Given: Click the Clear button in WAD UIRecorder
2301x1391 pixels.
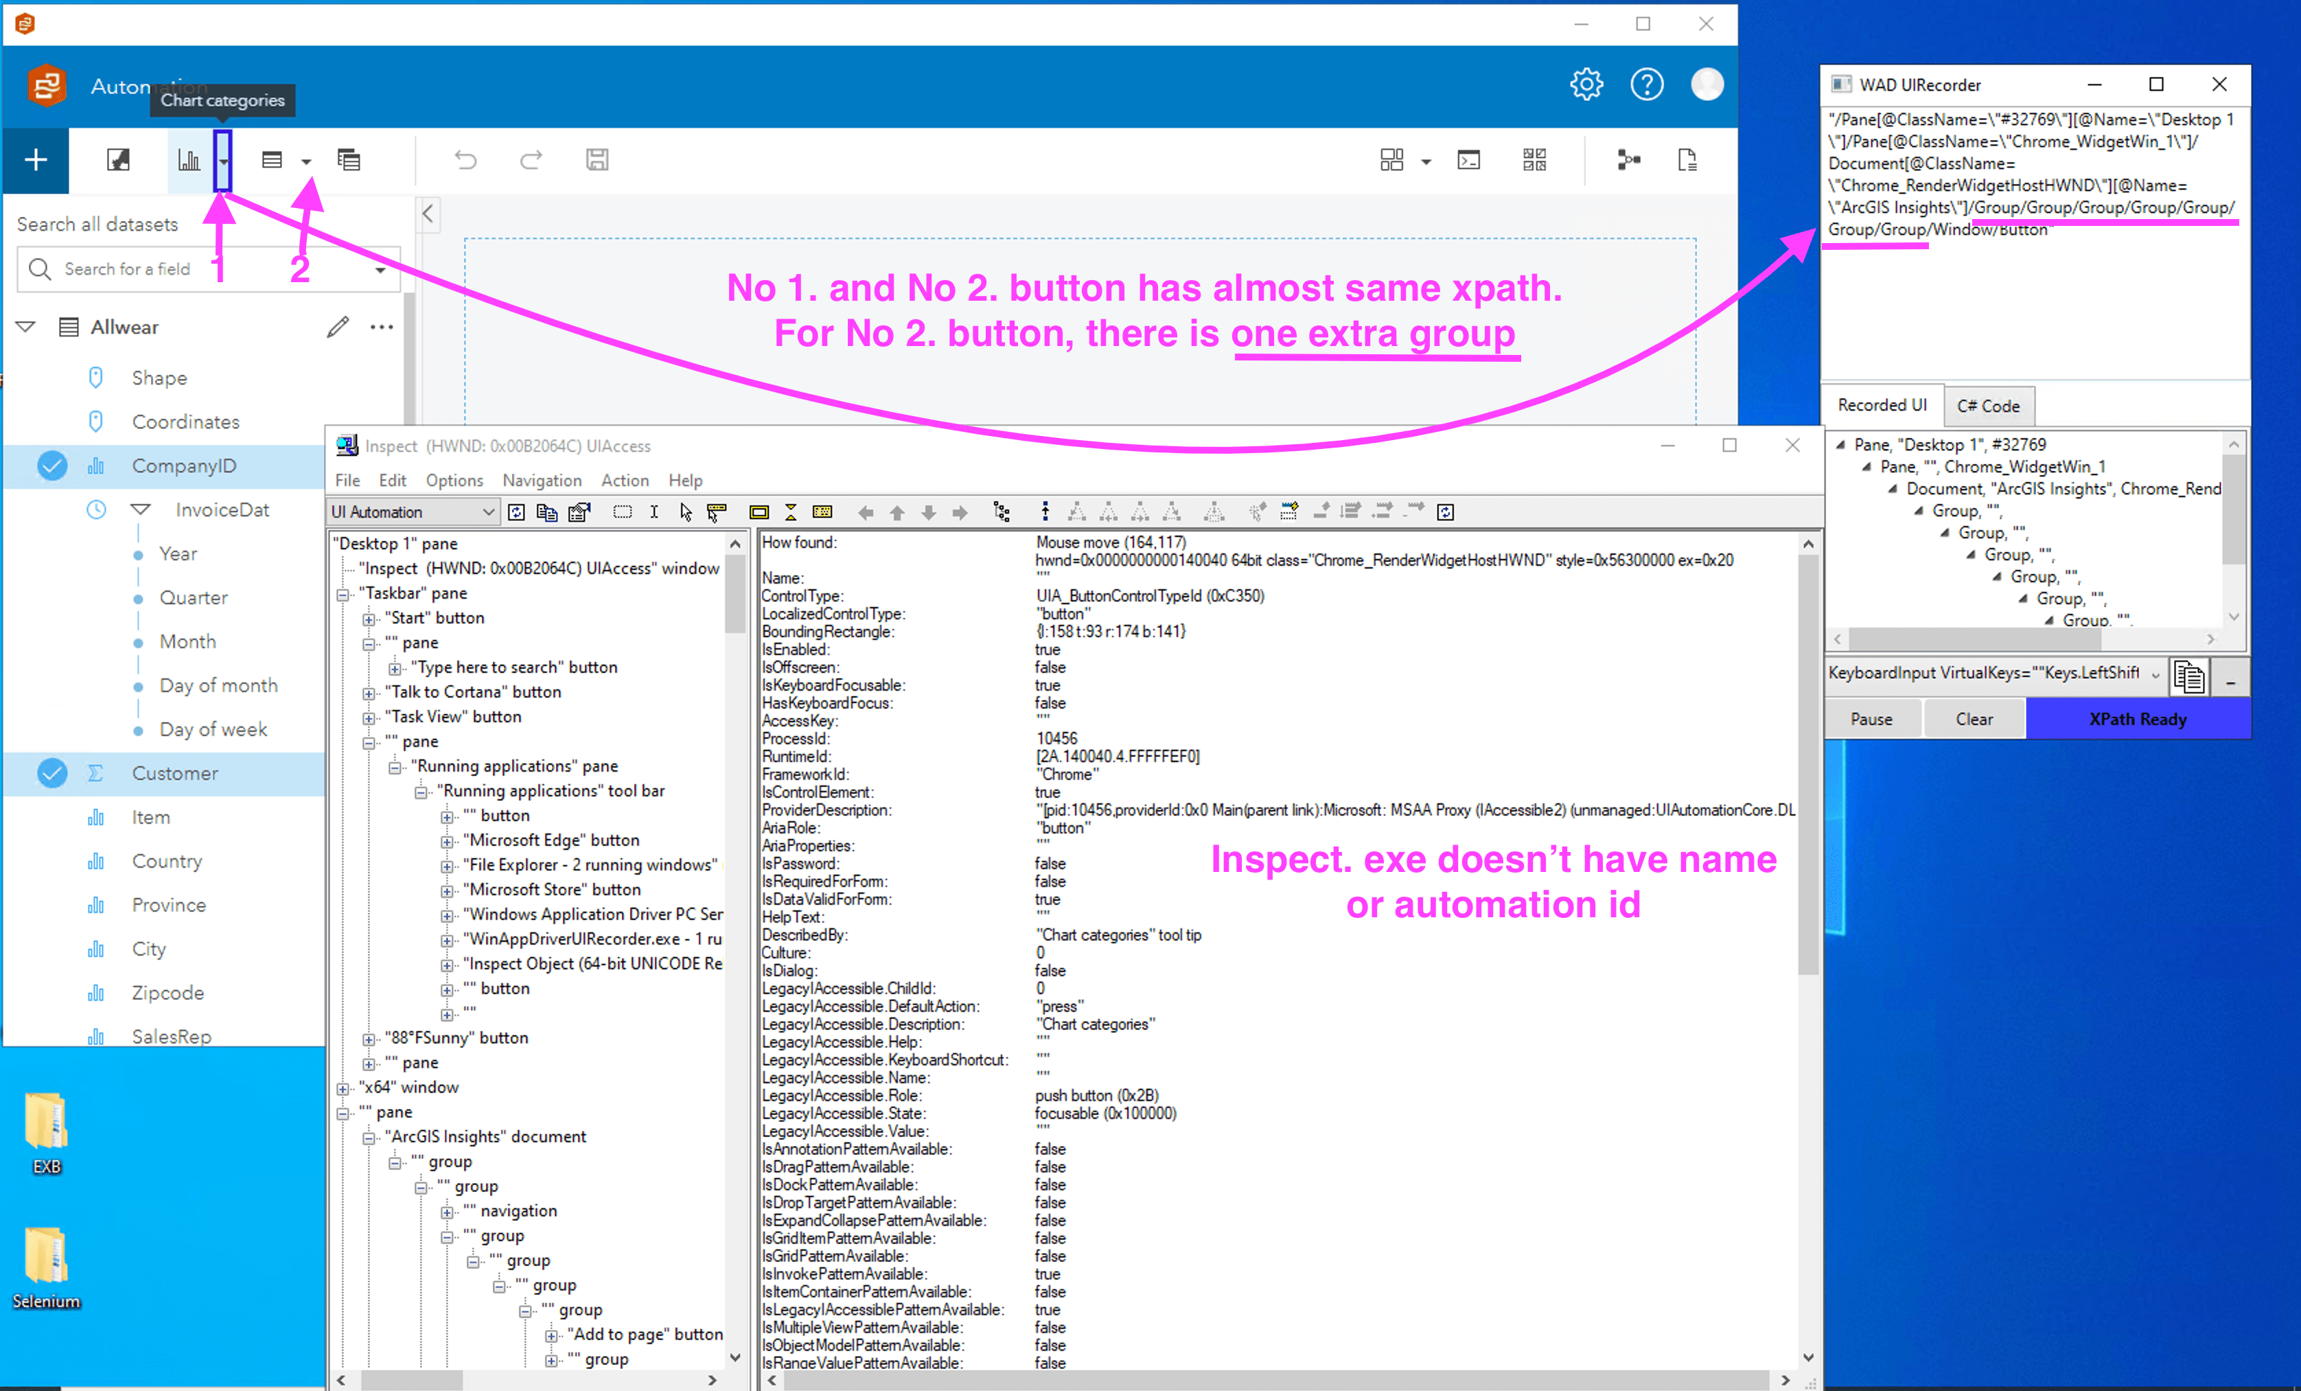Looking at the screenshot, I should [1974, 717].
